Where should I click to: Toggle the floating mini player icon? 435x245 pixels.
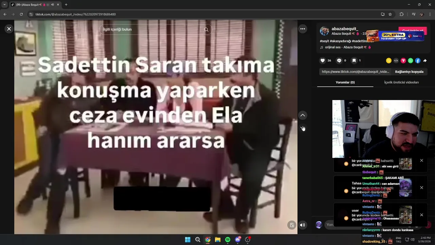click(x=292, y=225)
